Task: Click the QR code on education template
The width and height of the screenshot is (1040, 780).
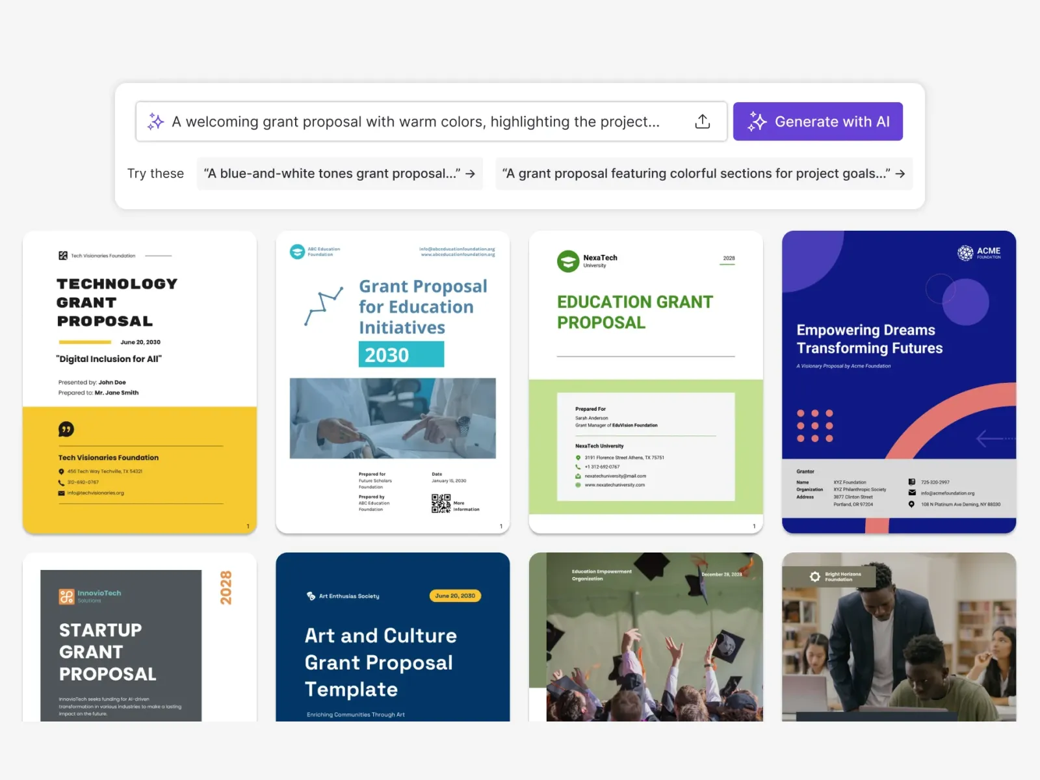Action: (x=441, y=503)
